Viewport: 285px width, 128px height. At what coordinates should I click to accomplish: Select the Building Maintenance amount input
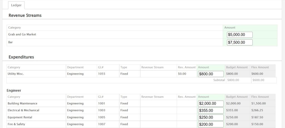(x=211, y=104)
